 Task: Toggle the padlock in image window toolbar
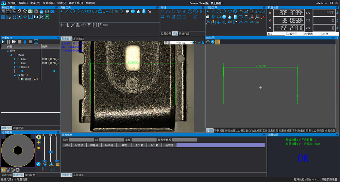(x=203, y=43)
